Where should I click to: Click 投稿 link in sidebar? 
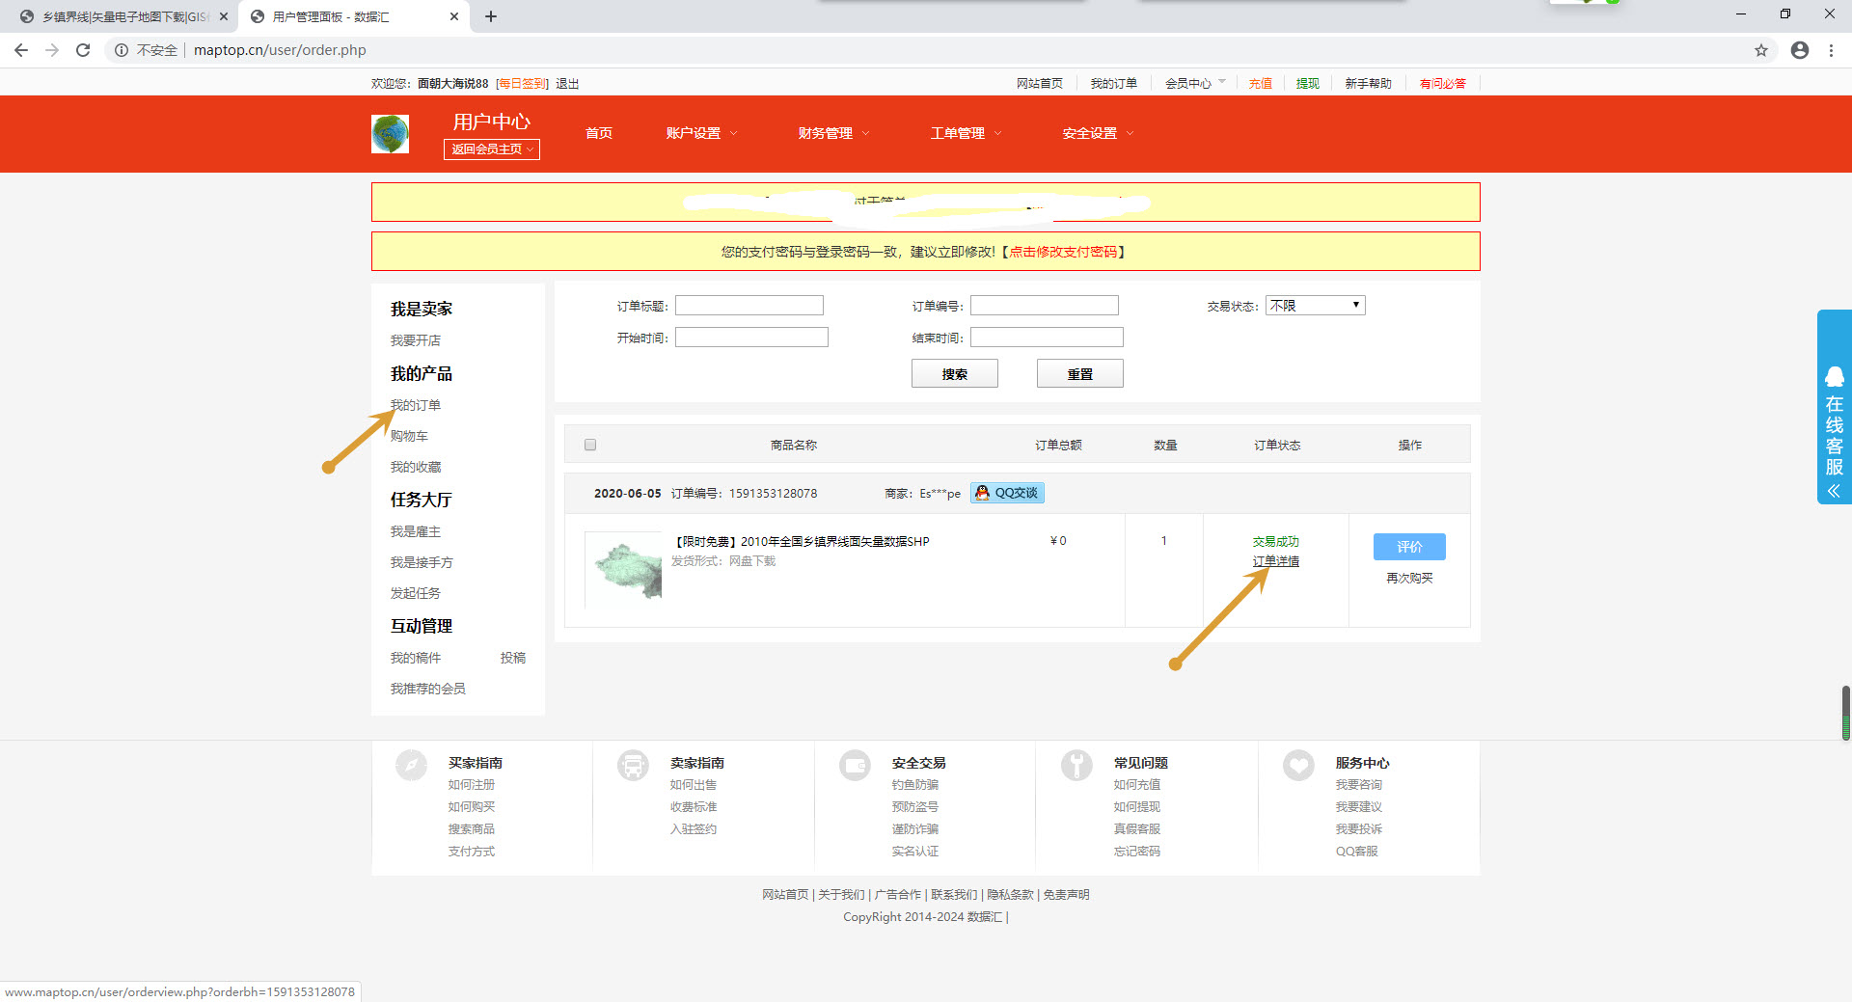513,658
